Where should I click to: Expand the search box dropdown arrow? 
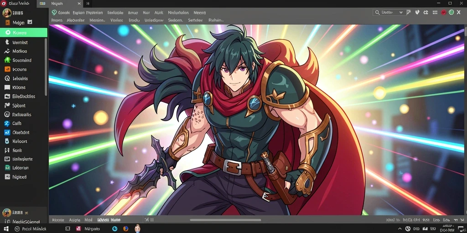pos(401,12)
